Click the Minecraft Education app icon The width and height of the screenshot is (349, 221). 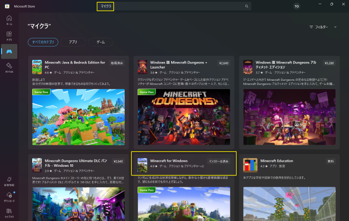[x=250, y=164]
